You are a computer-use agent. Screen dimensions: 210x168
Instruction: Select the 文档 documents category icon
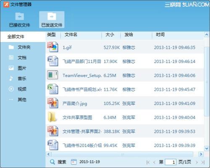[11, 58]
